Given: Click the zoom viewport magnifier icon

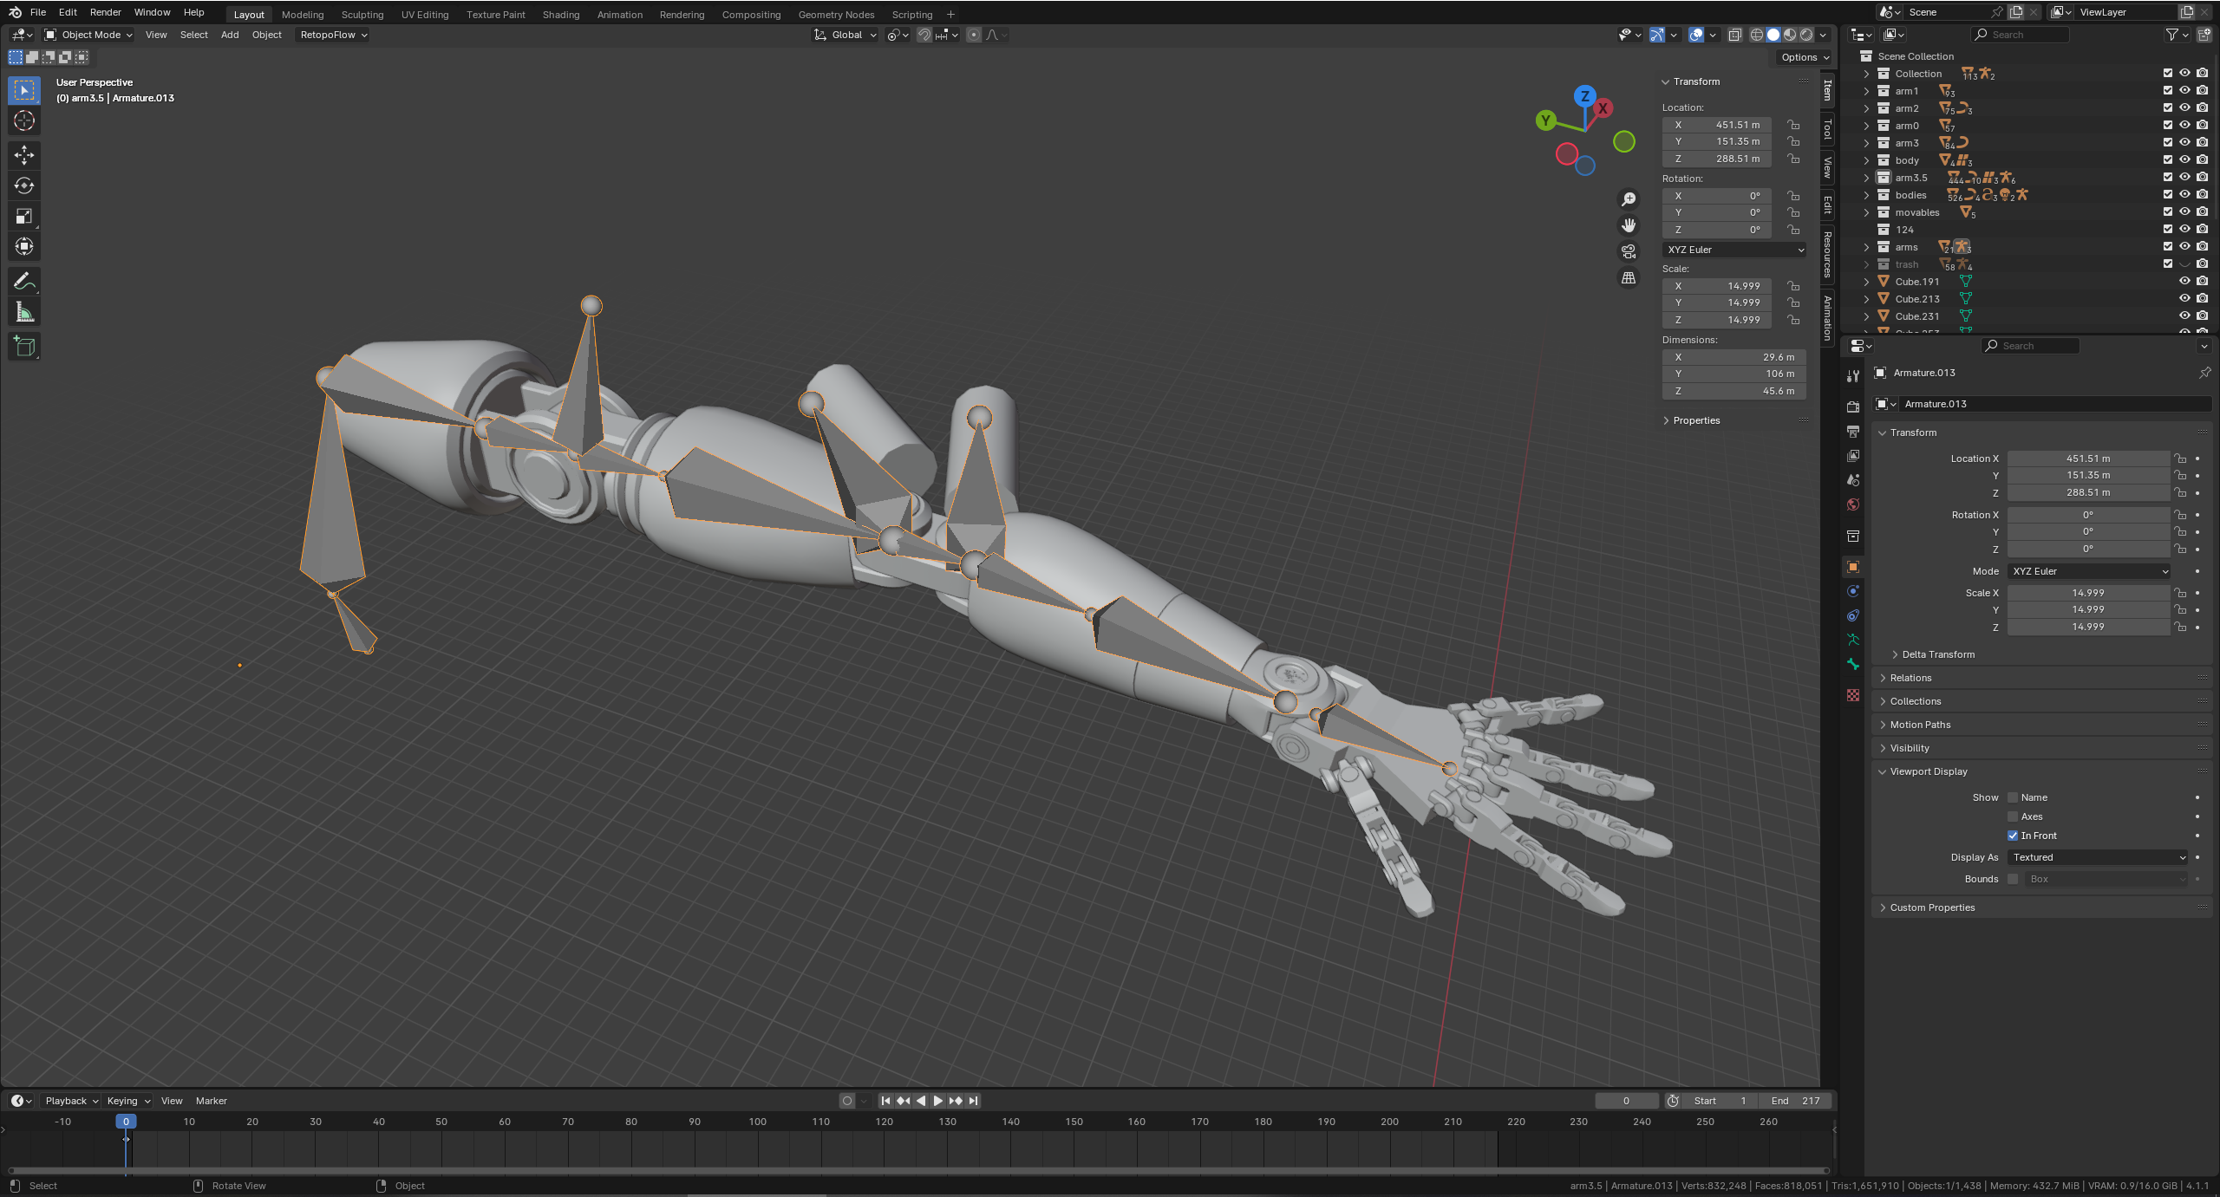Looking at the screenshot, I should click(x=1629, y=199).
